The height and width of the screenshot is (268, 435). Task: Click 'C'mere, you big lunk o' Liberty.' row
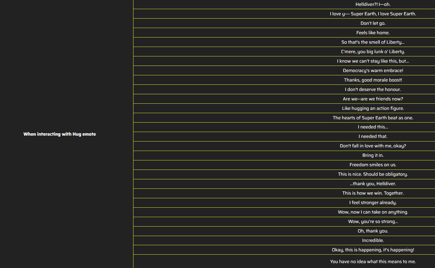tap(284, 52)
